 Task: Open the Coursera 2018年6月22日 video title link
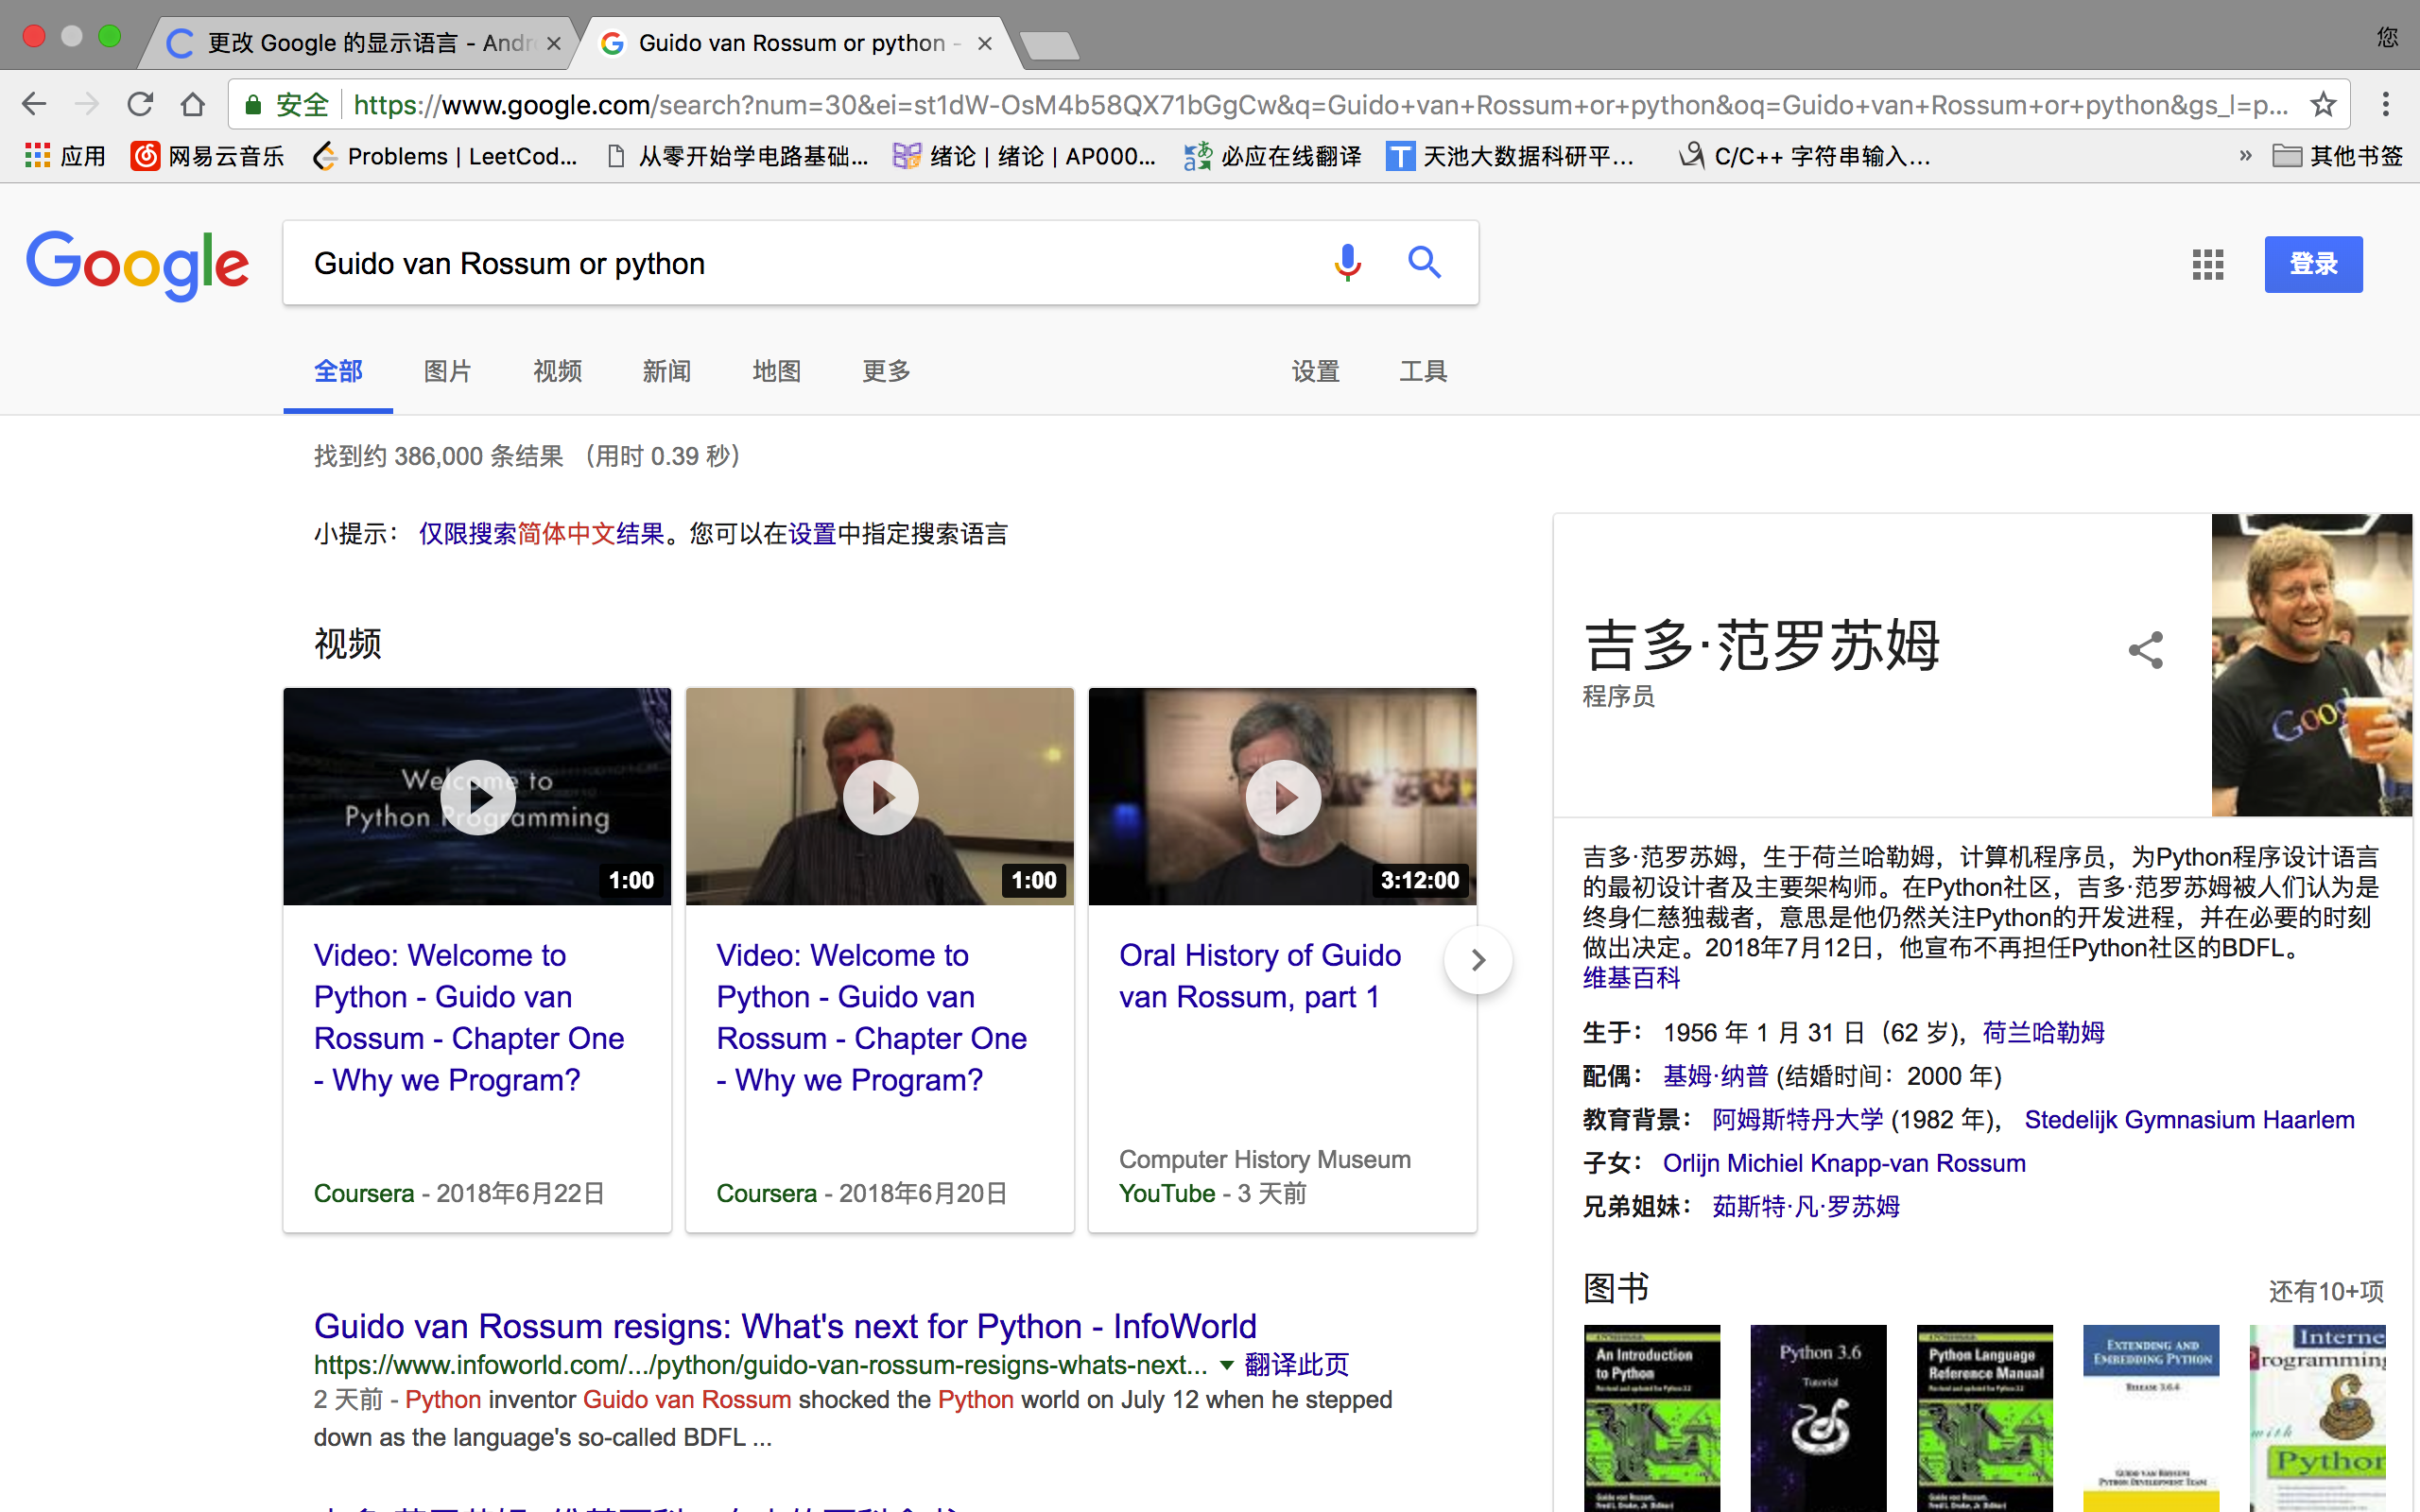pyautogui.click(x=468, y=1018)
